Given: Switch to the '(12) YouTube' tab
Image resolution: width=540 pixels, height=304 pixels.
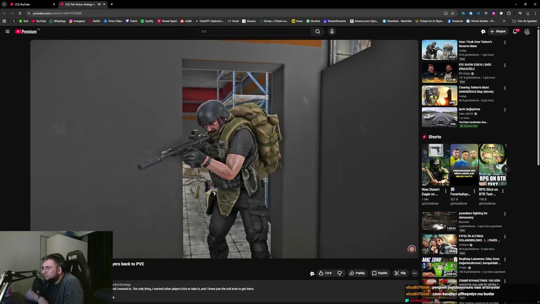Looking at the screenshot, I should tap(32, 4).
